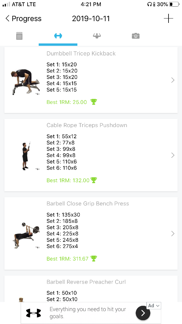The height and width of the screenshot is (324, 182).
Task: Go back to Progress screen
Action: click(x=23, y=19)
